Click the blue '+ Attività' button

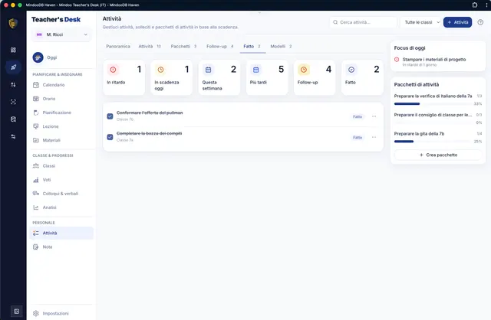click(457, 22)
